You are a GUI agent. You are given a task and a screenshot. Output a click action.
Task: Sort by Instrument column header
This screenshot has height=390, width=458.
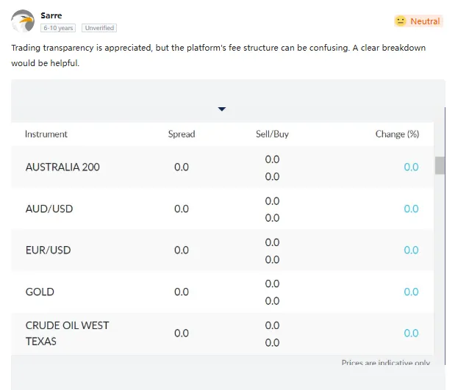click(46, 134)
